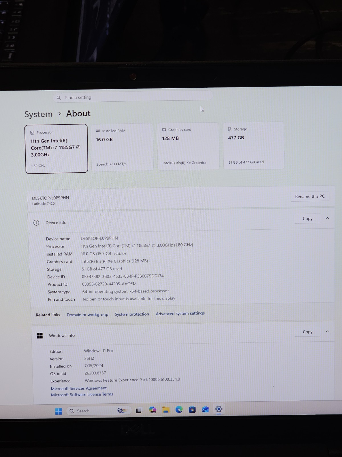This screenshot has height=457, width=342.
Task: Select the Storage 477 GB card
Action: click(x=254, y=146)
